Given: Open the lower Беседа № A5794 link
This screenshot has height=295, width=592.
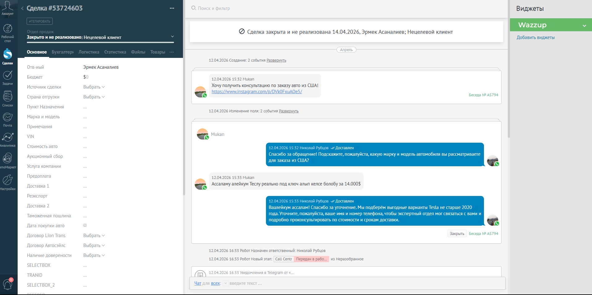Looking at the screenshot, I should click(x=483, y=234).
